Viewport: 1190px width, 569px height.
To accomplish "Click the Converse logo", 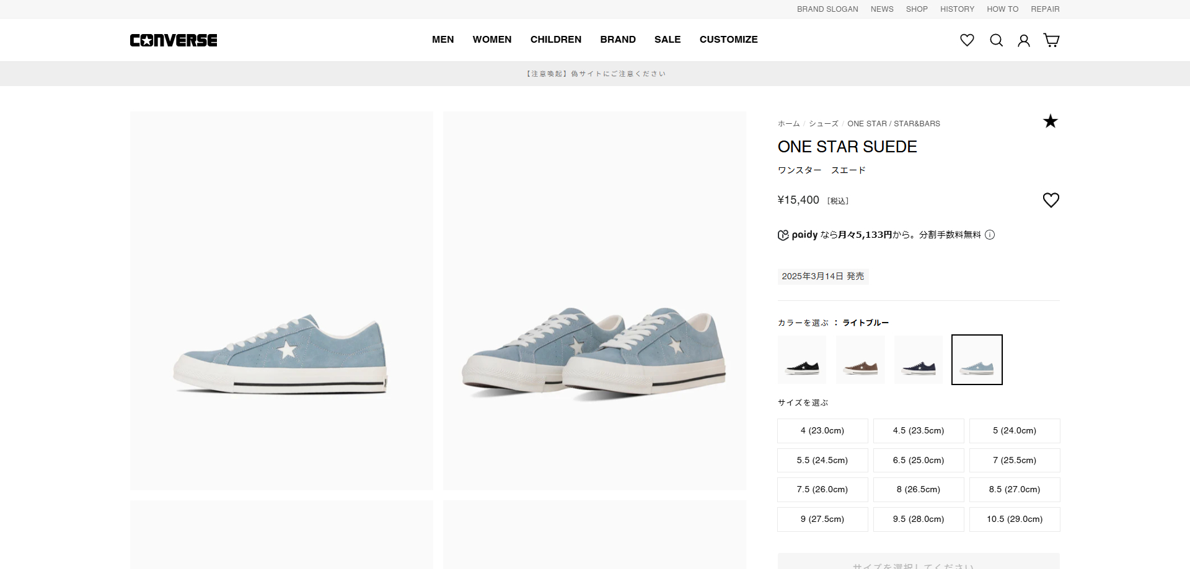I will click(x=173, y=40).
